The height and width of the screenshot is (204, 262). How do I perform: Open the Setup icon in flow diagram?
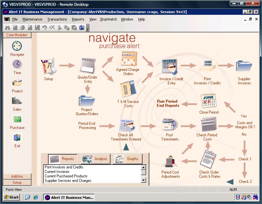tap(48, 67)
